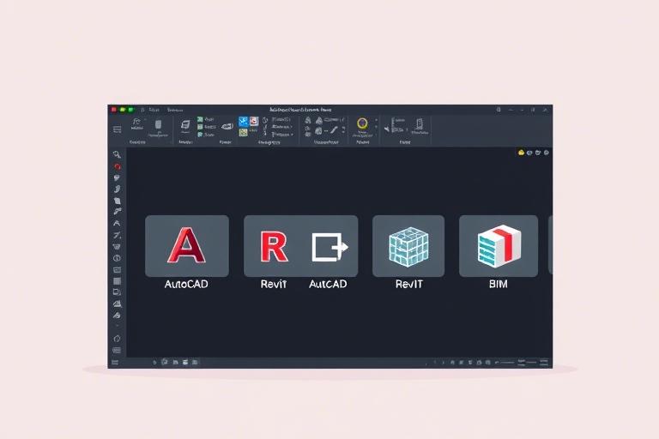
Task: Click the "AutCAD" label under the arrow icon
Action: click(x=328, y=285)
